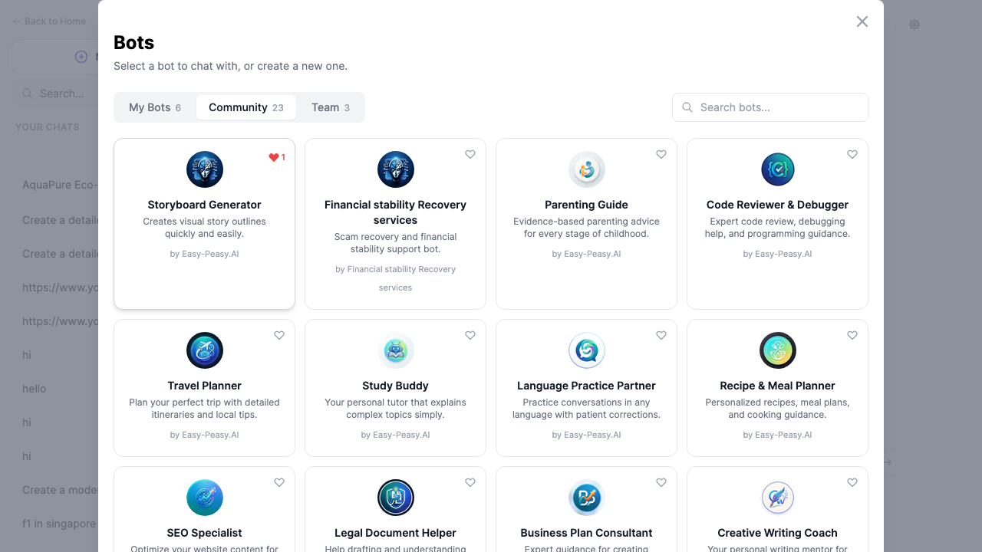This screenshot has height=552, width=982.
Task: Click the Legal Document Helper bot avatar
Action: coord(395,498)
